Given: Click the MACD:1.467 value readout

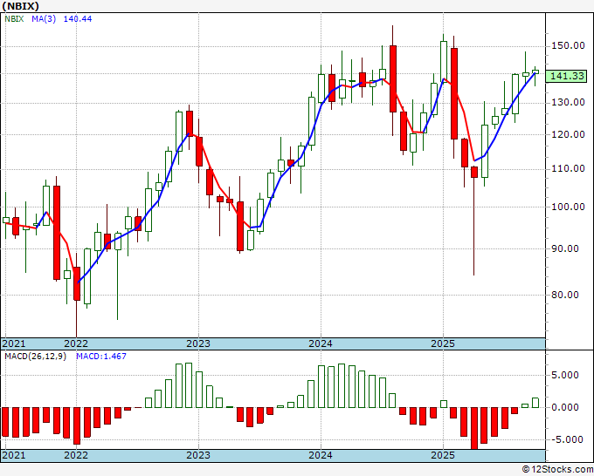Looking at the screenshot, I should click(x=101, y=357).
